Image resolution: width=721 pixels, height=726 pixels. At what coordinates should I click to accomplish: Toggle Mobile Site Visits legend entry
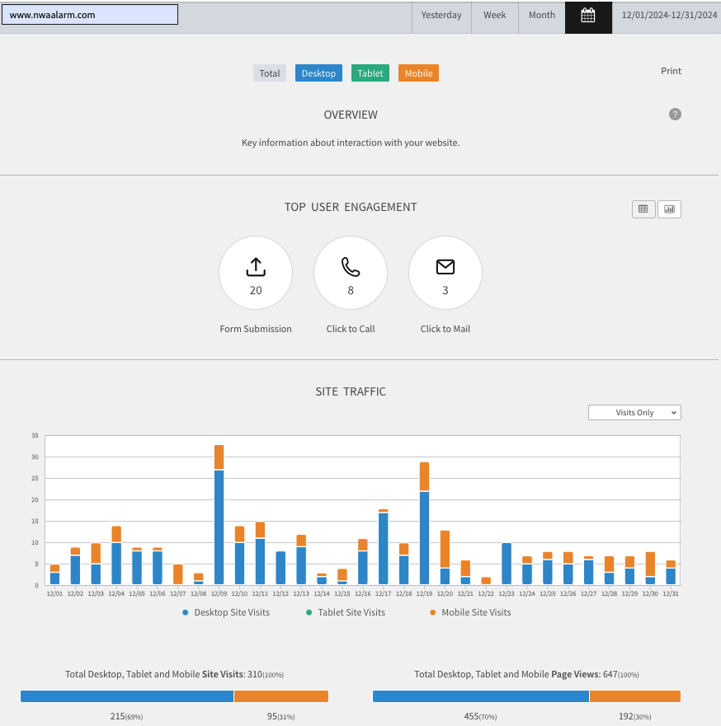coord(470,612)
